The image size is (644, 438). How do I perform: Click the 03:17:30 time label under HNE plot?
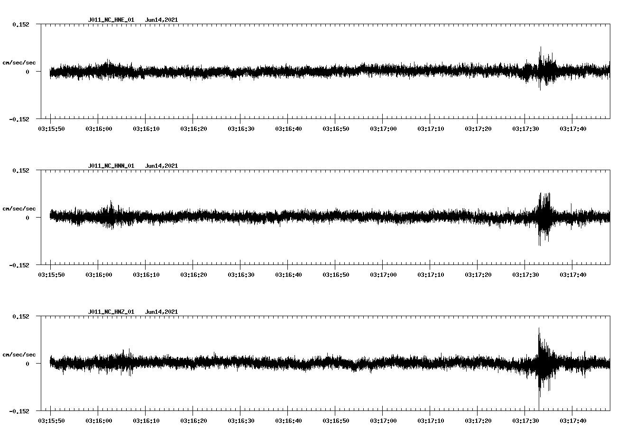pyautogui.click(x=525, y=128)
